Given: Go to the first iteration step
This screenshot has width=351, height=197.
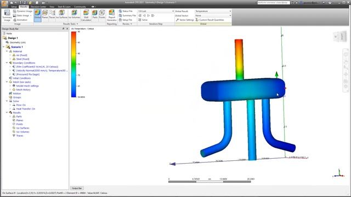Looking at the screenshot, I should click(140, 16).
